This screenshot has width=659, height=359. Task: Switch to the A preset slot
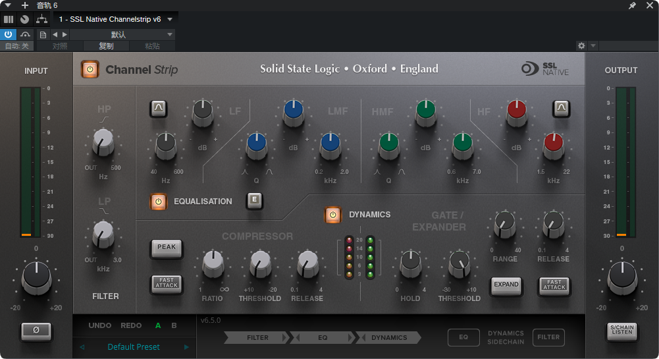tap(158, 325)
